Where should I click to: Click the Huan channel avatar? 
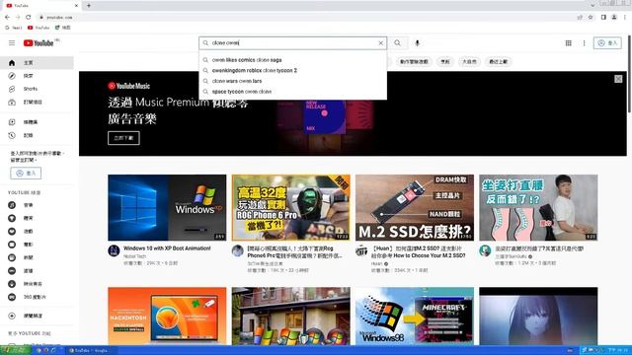click(x=361, y=250)
